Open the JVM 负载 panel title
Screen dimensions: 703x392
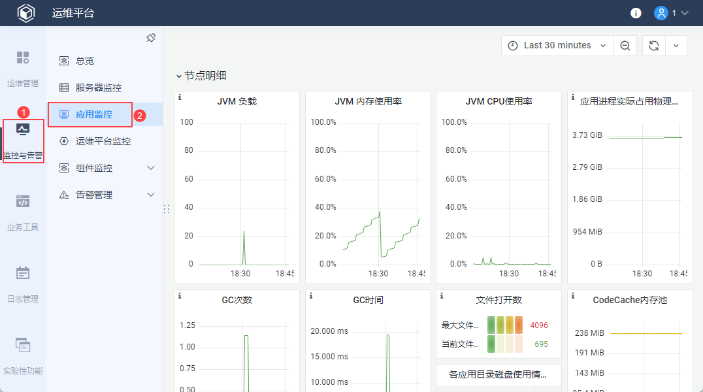click(x=237, y=101)
